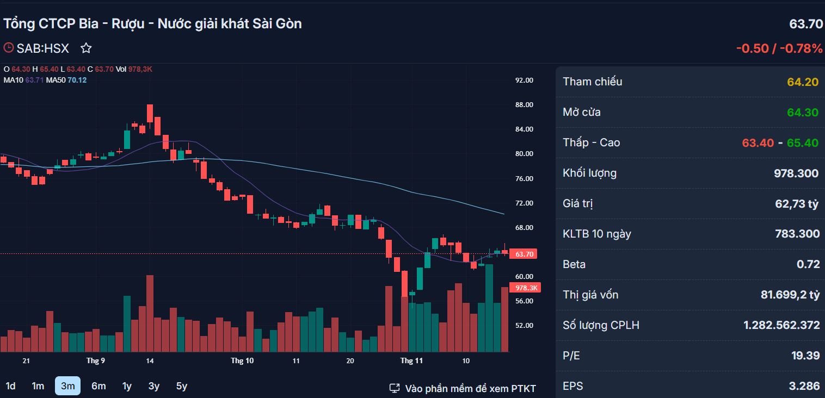Switch chart to 1y range
825x398 pixels.
(x=127, y=386)
